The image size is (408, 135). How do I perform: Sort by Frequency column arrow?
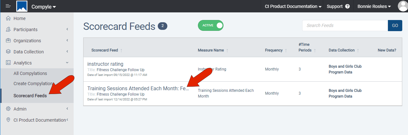click(286, 51)
